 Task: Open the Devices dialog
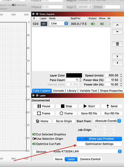point(41,152)
